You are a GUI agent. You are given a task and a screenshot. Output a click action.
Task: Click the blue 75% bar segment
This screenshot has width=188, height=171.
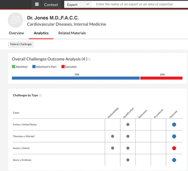coord(76,78)
